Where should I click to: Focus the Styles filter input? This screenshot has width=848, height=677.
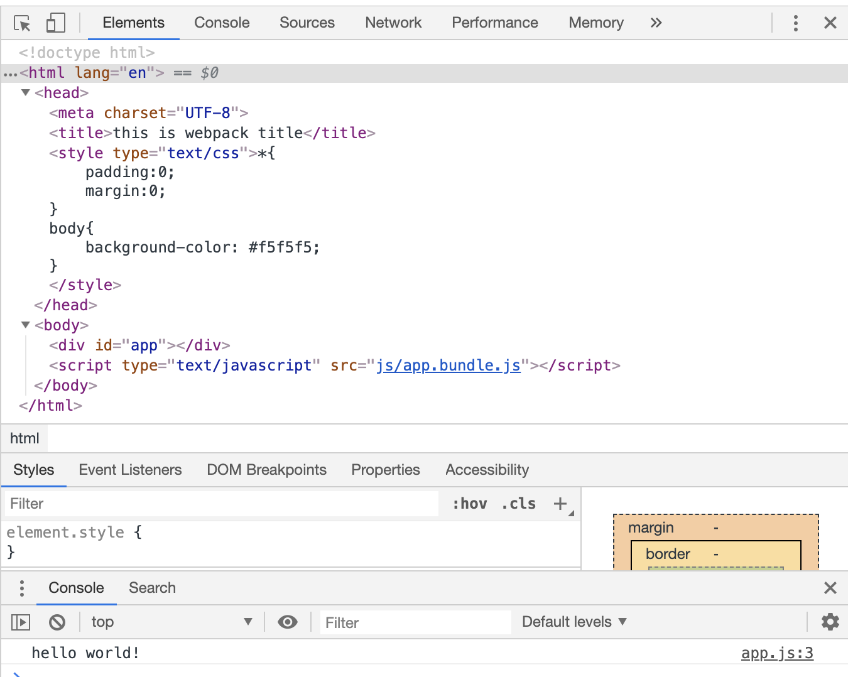point(222,504)
